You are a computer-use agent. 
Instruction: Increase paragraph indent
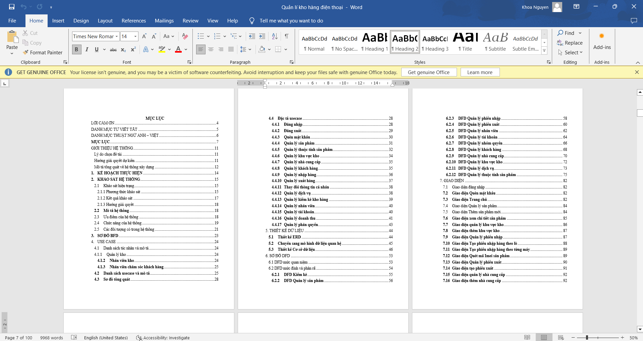(262, 36)
